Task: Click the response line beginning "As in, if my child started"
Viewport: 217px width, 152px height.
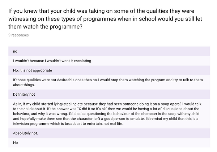Action: (107, 104)
